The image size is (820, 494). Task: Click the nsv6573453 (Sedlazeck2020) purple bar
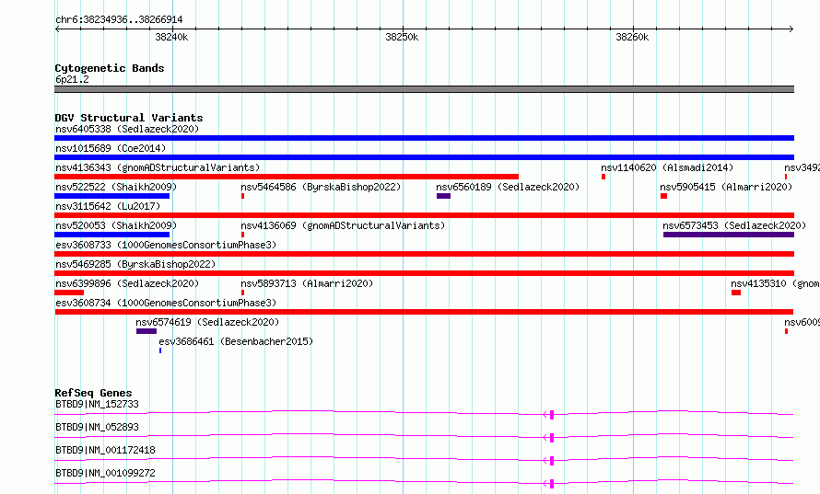[729, 235]
